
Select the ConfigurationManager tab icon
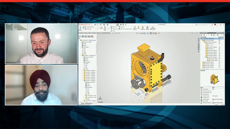[86, 36]
